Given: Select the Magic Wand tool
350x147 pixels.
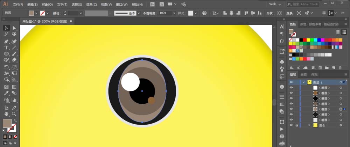Looking at the screenshot, I should click(x=6, y=34).
